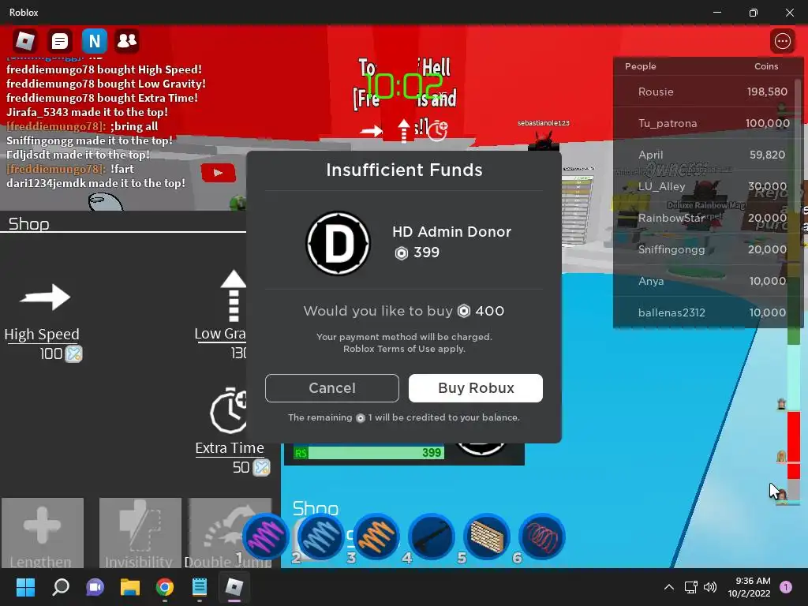Click chat message ';bring all'
The width and height of the screenshot is (808, 606).
tap(134, 126)
